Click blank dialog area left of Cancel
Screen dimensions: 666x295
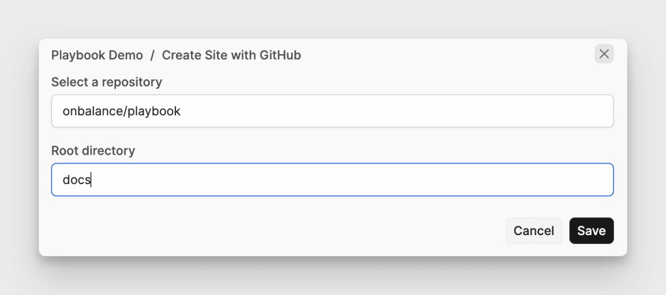(277, 231)
